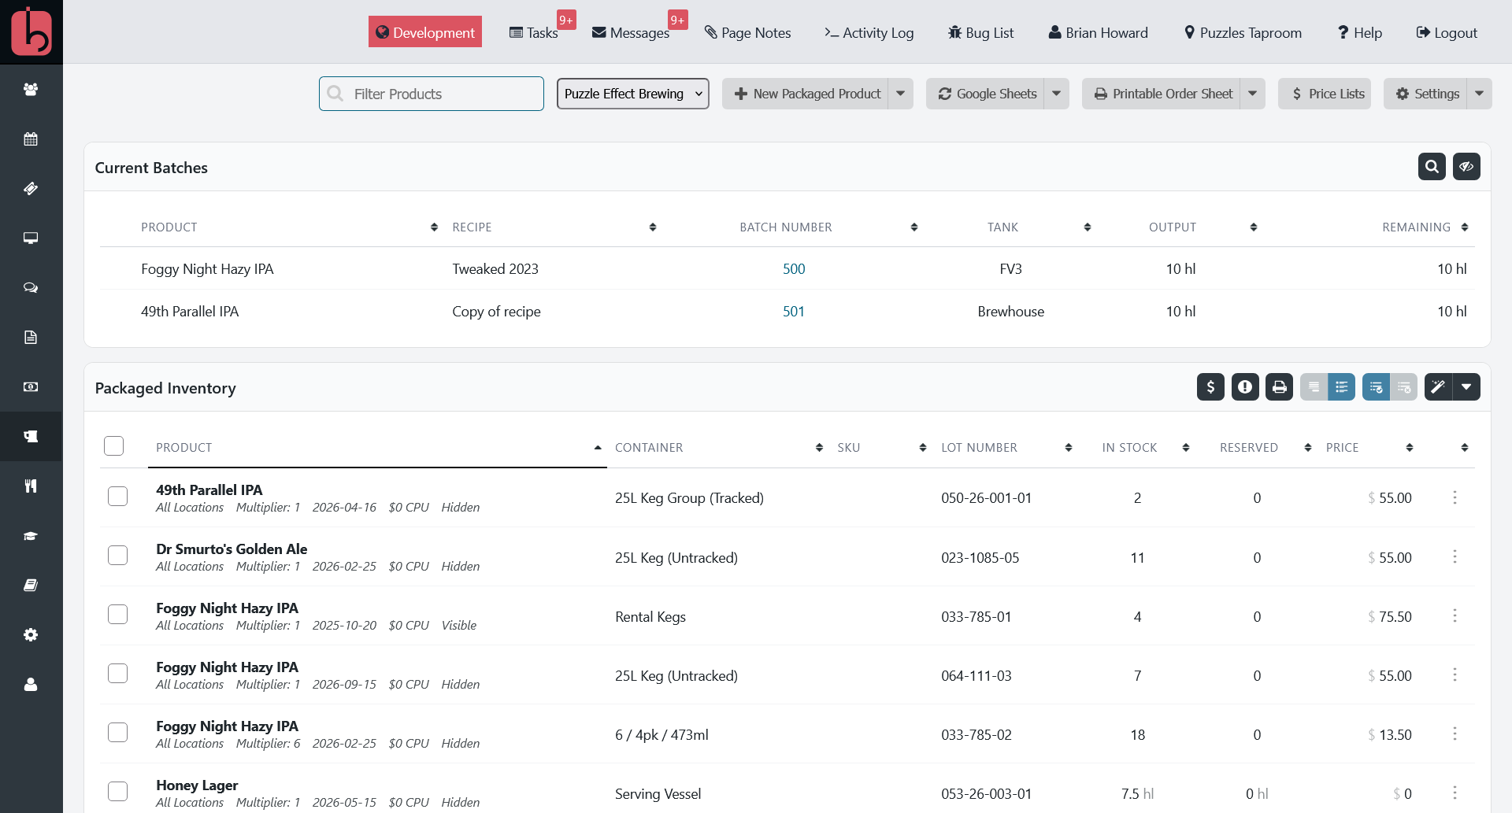Open the Puzzle Effect Brewing dropdown

[x=633, y=94]
